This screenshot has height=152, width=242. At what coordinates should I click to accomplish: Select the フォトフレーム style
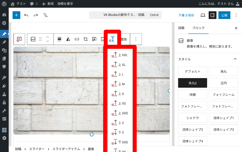click(x=224, y=94)
